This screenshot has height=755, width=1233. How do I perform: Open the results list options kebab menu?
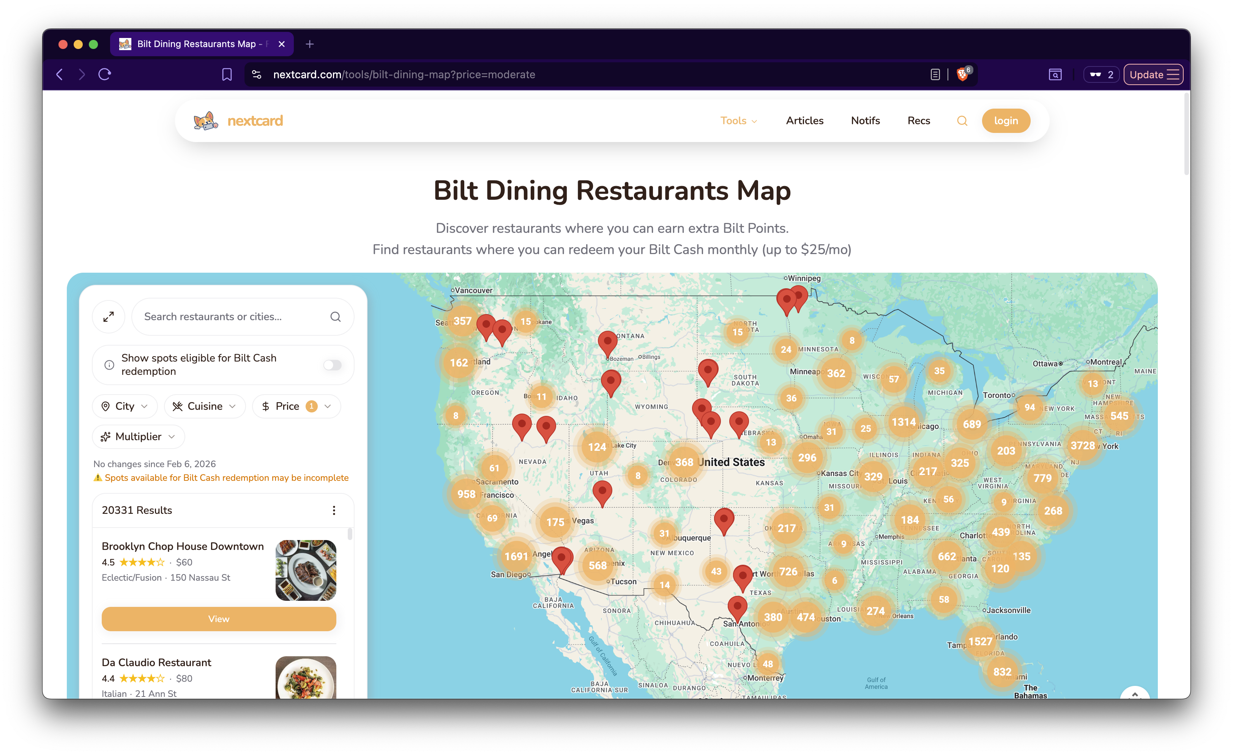[x=334, y=510]
